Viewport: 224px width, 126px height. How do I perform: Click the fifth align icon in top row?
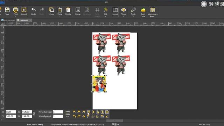coord(93,112)
